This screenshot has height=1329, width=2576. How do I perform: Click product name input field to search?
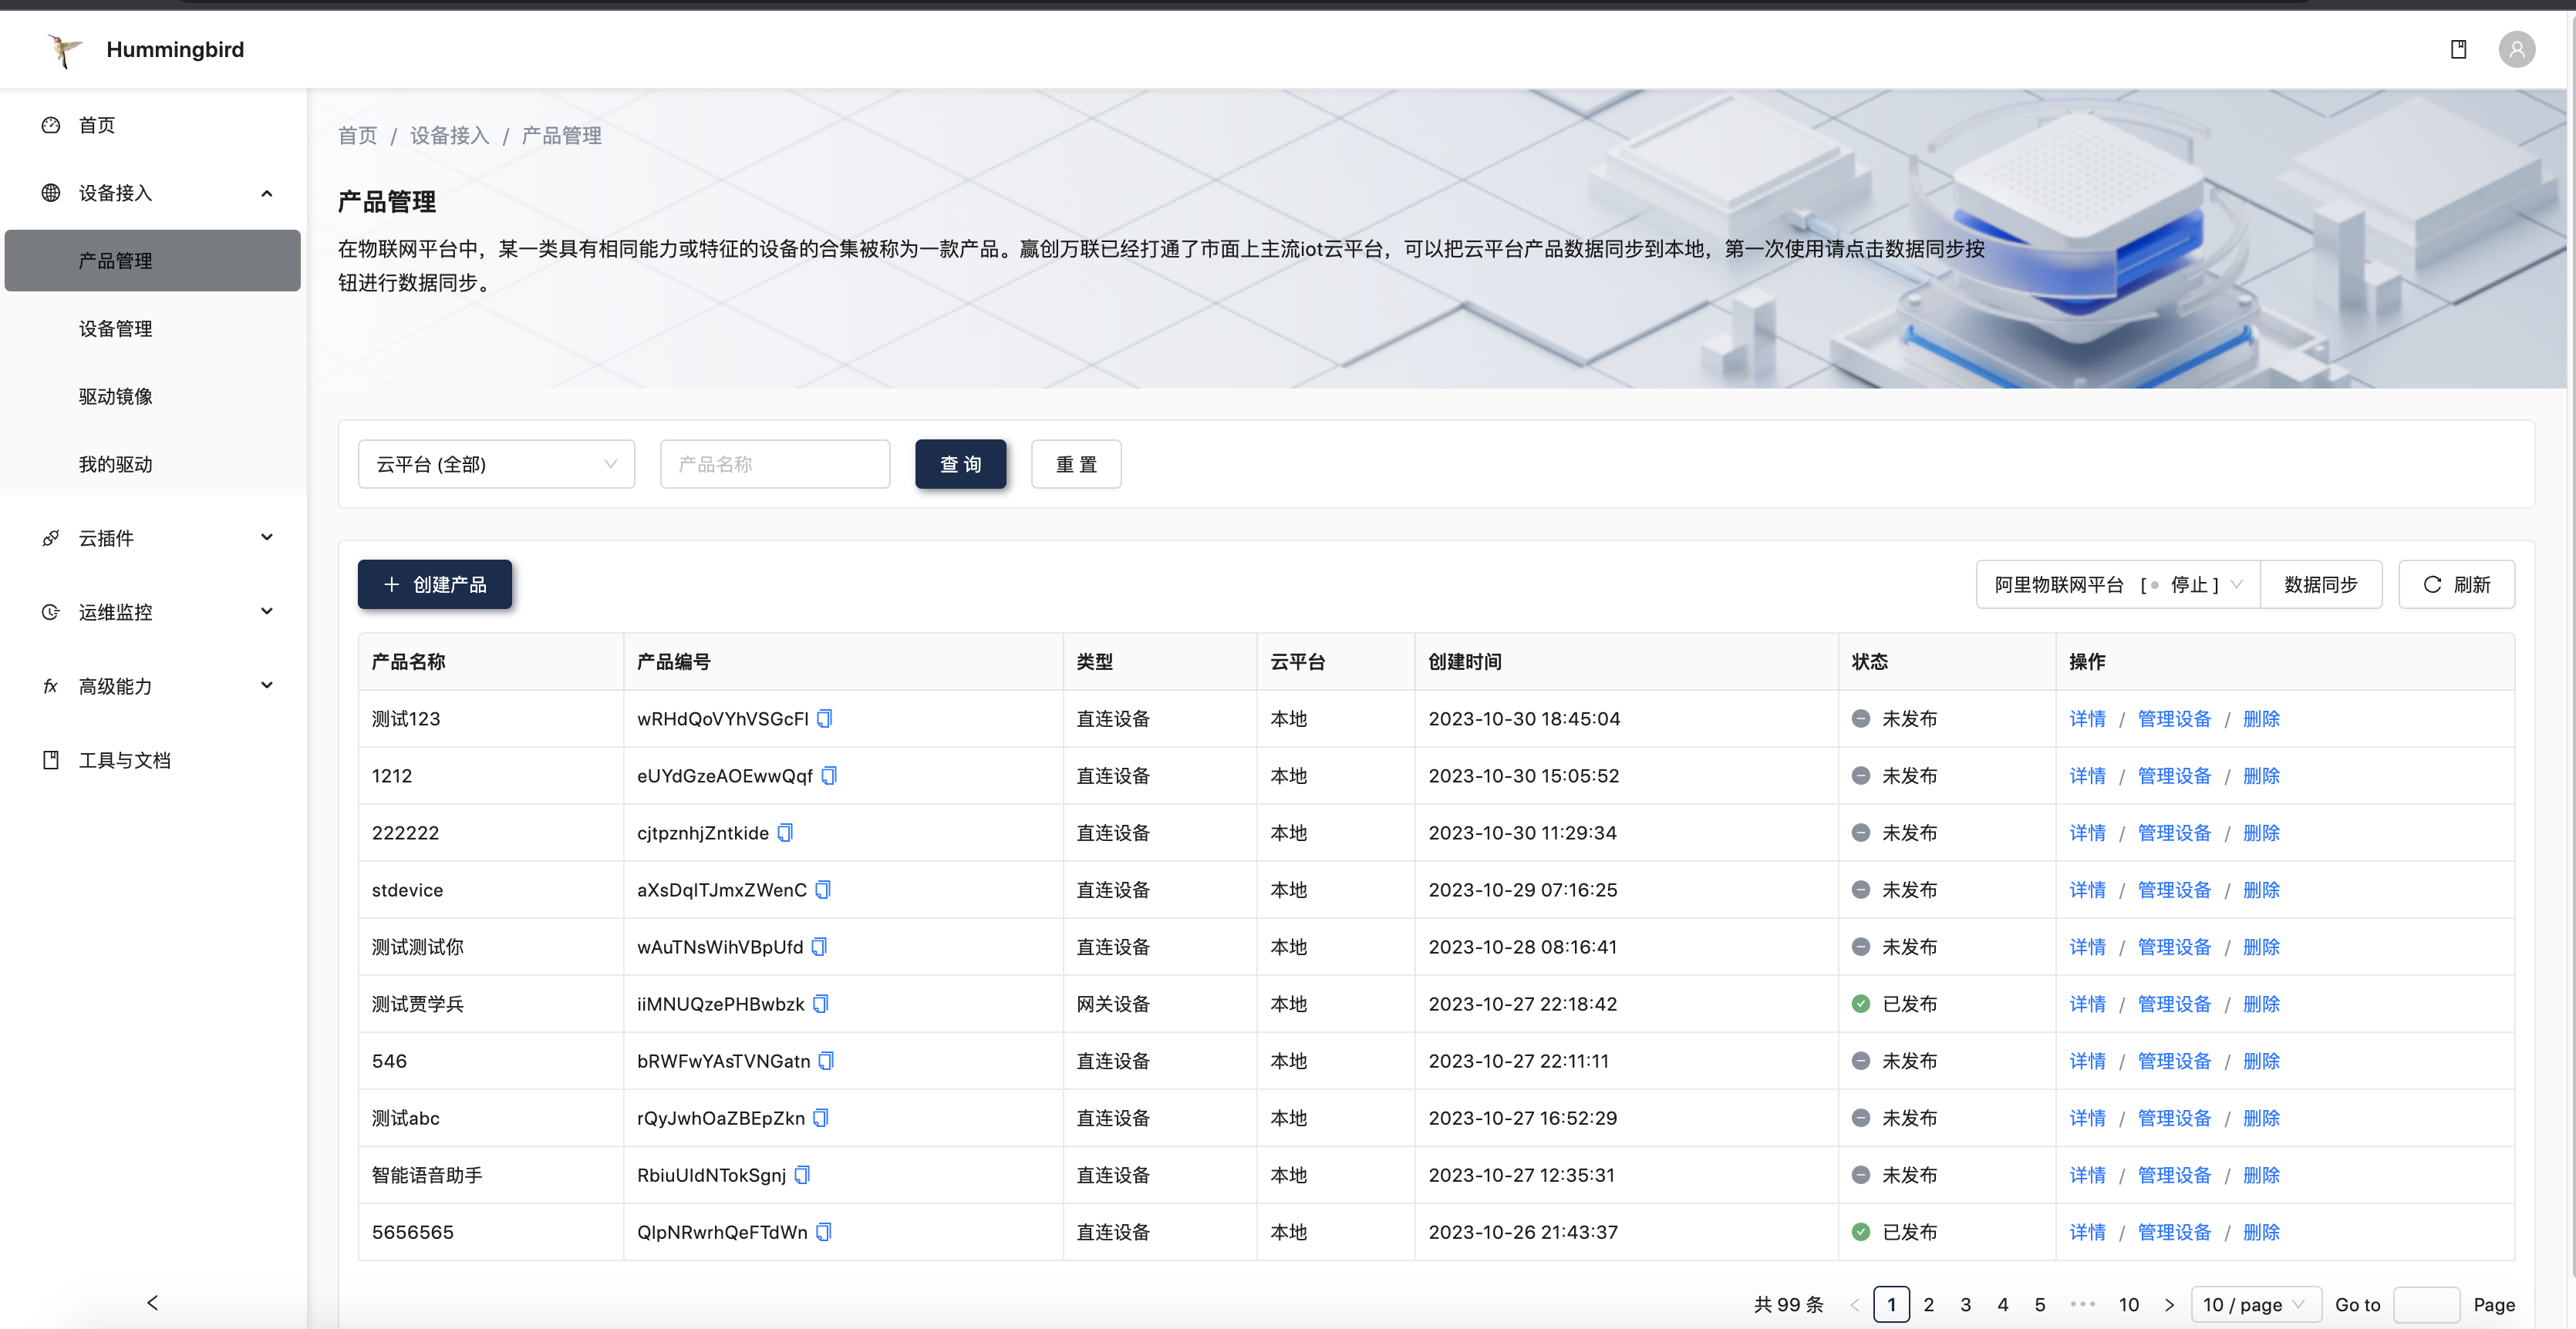774,463
